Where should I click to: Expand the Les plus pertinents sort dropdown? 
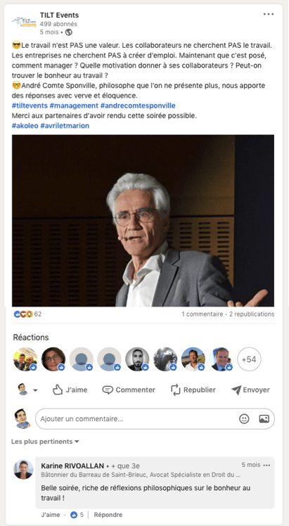coord(45,442)
